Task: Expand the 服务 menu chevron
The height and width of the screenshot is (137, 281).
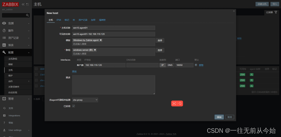Action: tap(29, 31)
